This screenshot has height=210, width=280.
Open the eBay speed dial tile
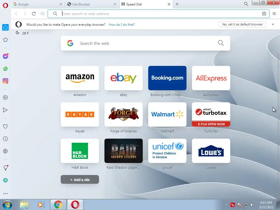pyautogui.click(x=124, y=78)
